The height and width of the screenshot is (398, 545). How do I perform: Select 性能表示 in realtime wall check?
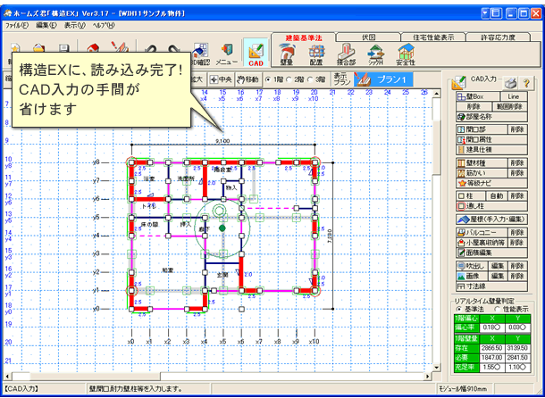point(497,309)
